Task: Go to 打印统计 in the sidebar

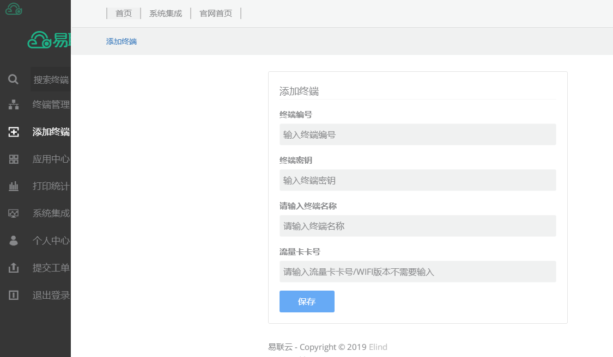Action: (x=51, y=186)
